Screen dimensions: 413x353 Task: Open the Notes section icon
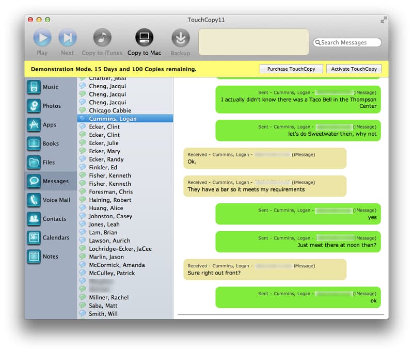click(34, 256)
